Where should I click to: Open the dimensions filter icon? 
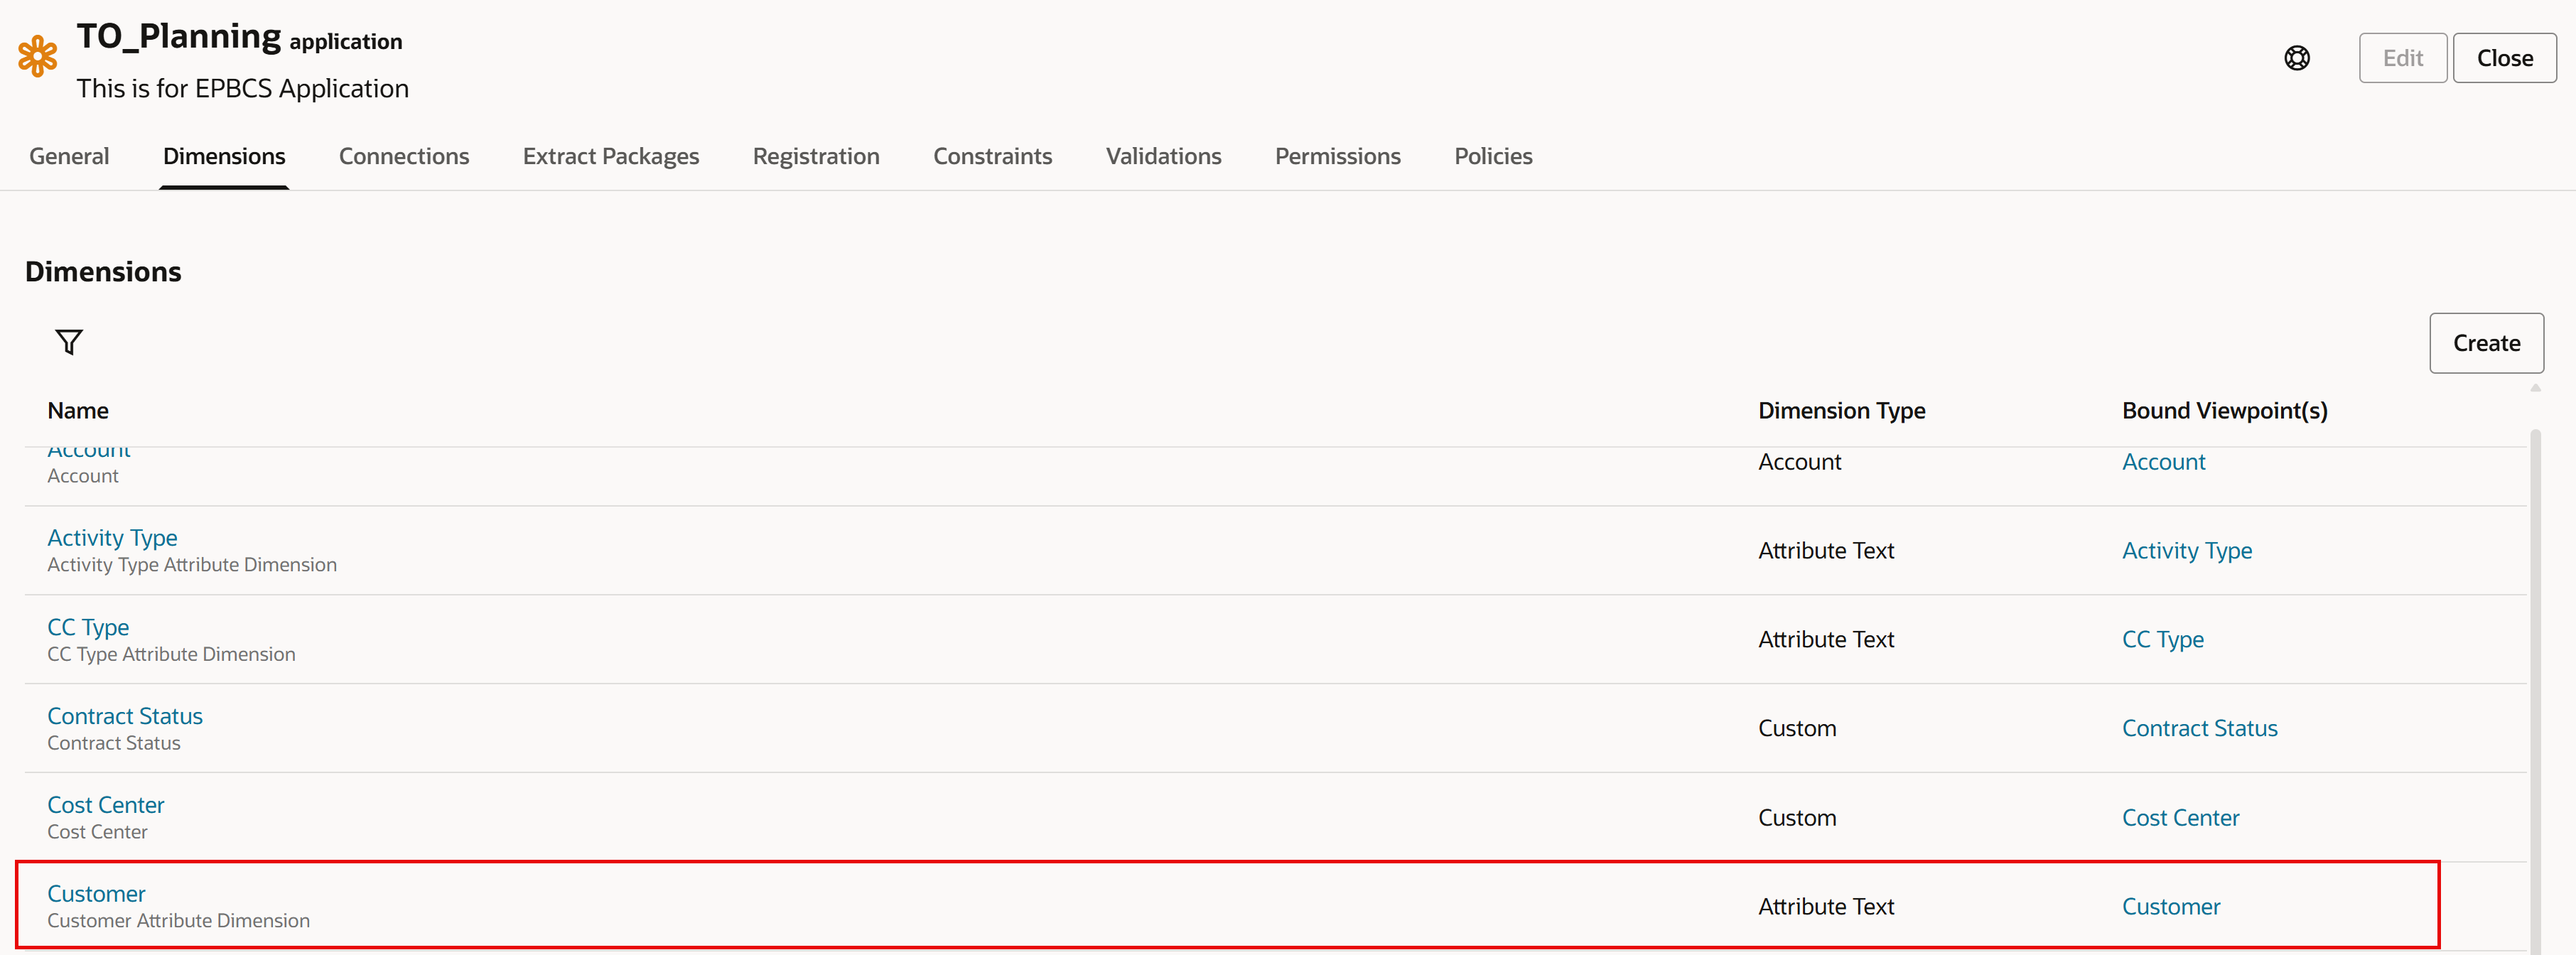[x=69, y=342]
